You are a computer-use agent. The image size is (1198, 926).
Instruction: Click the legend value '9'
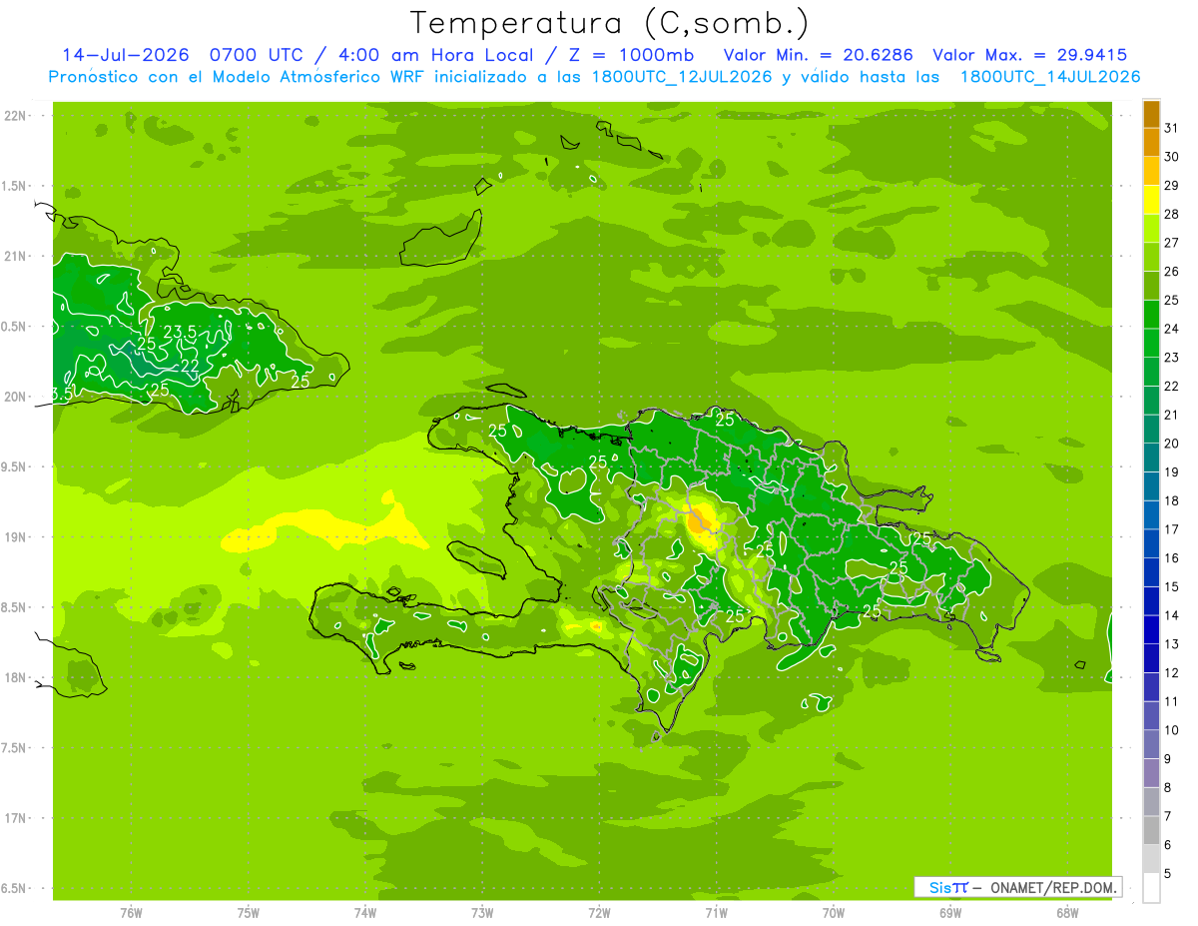click(1168, 759)
